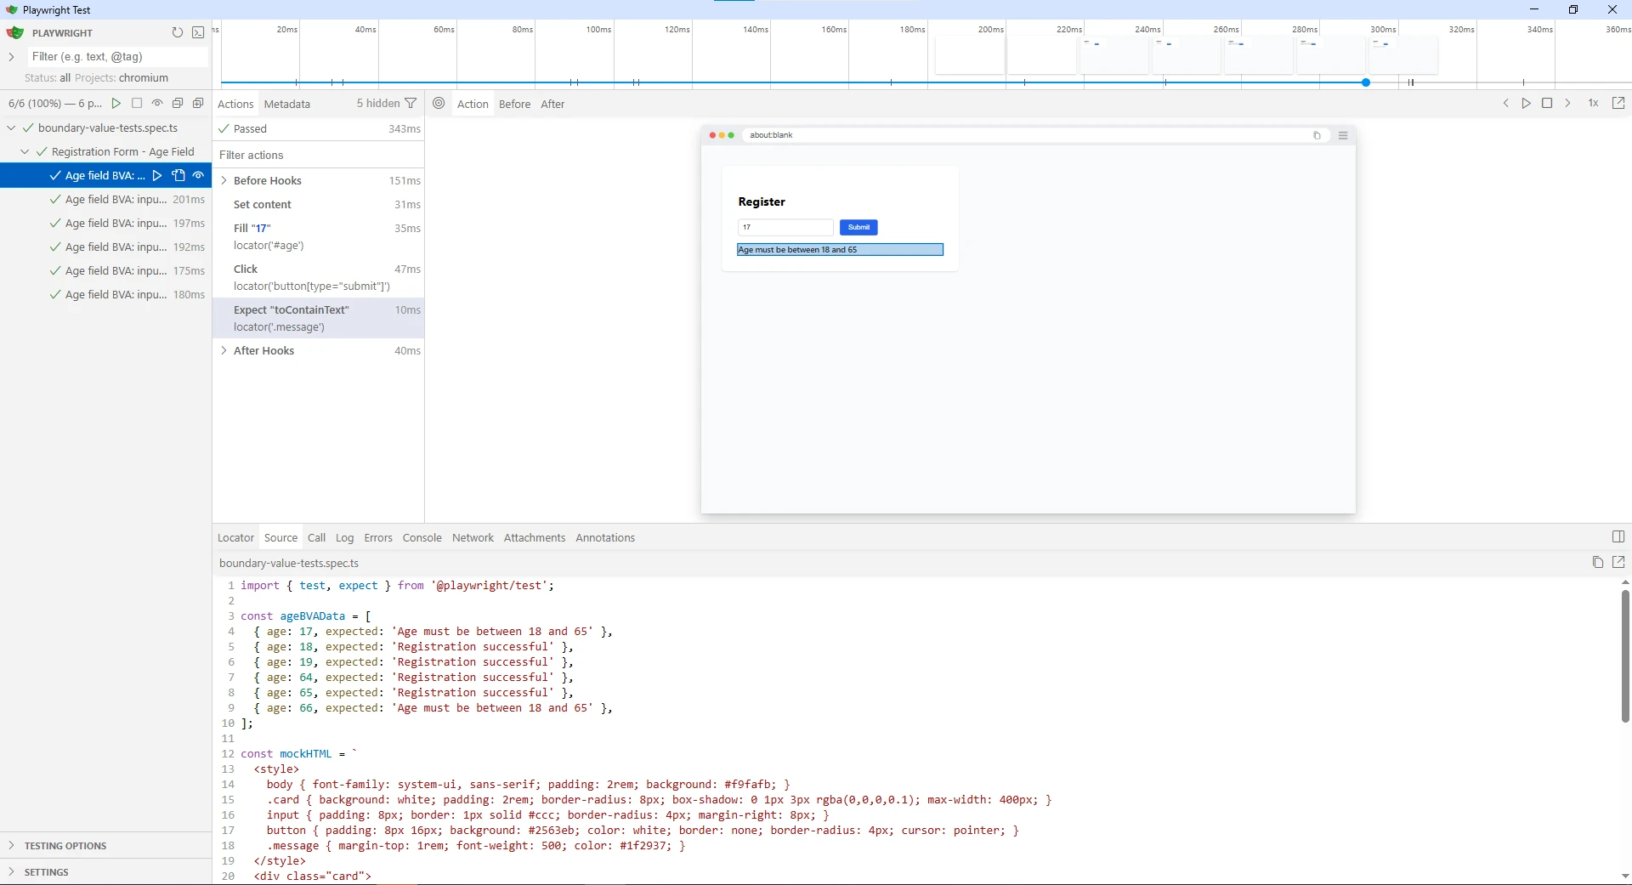1632x885 pixels.
Task: Run all tests with the play icon
Action: (x=116, y=103)
